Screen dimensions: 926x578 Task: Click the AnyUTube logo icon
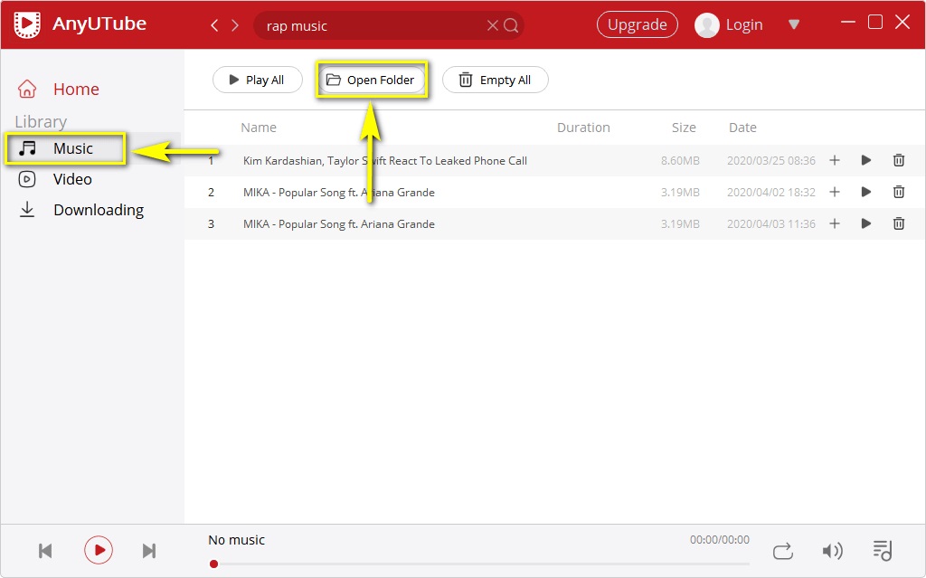[x=27, y=24]
